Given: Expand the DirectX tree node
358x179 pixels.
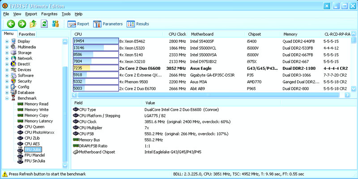Looking at the screenshot, I should pyautogui.click(x=7, y=64).
